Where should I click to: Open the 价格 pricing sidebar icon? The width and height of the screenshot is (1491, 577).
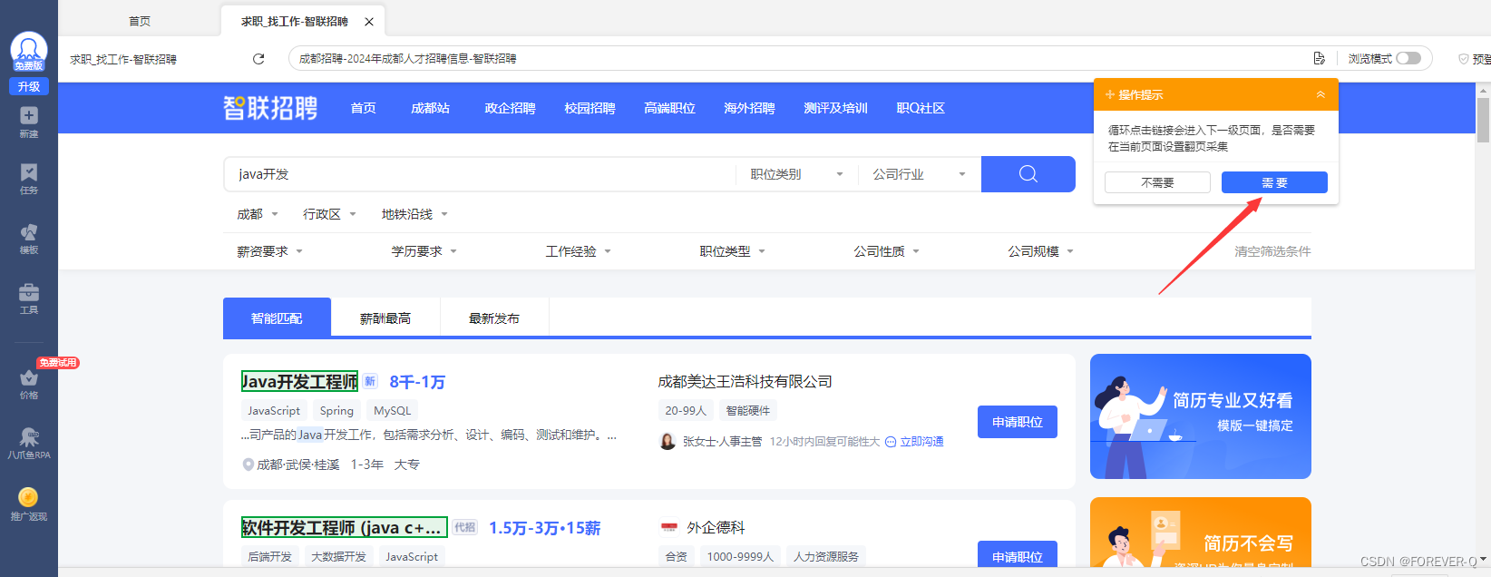click(x=29, y=384)
